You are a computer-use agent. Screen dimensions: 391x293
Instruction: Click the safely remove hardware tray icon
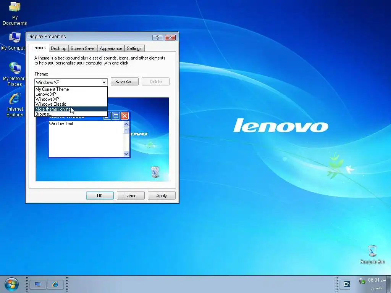[362, 281]
